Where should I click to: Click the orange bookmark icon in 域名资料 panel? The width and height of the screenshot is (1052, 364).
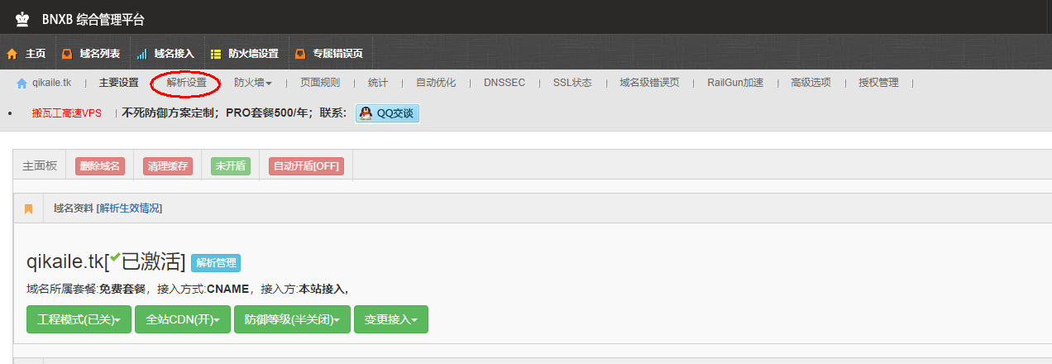(x=28, y=208)
